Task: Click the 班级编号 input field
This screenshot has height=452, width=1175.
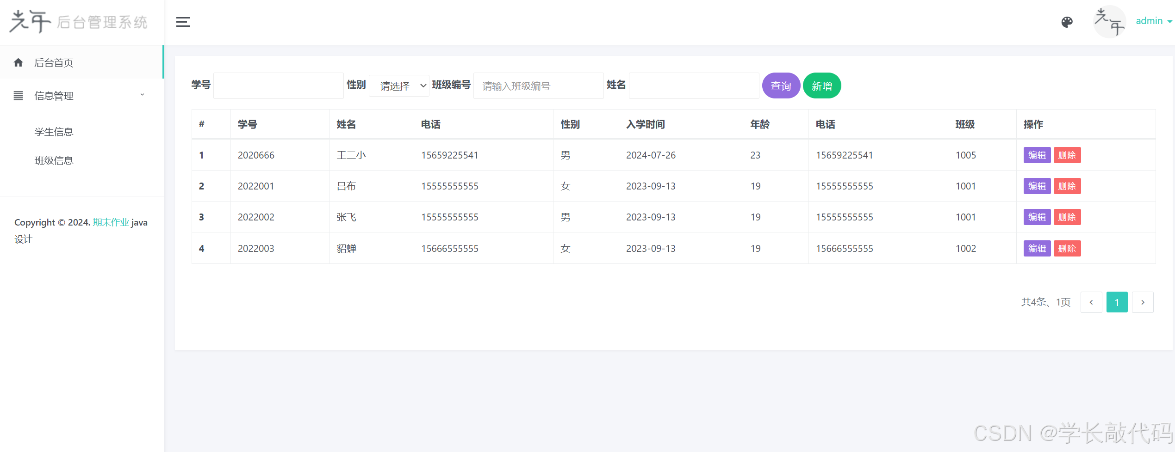Action: point(538,86)
